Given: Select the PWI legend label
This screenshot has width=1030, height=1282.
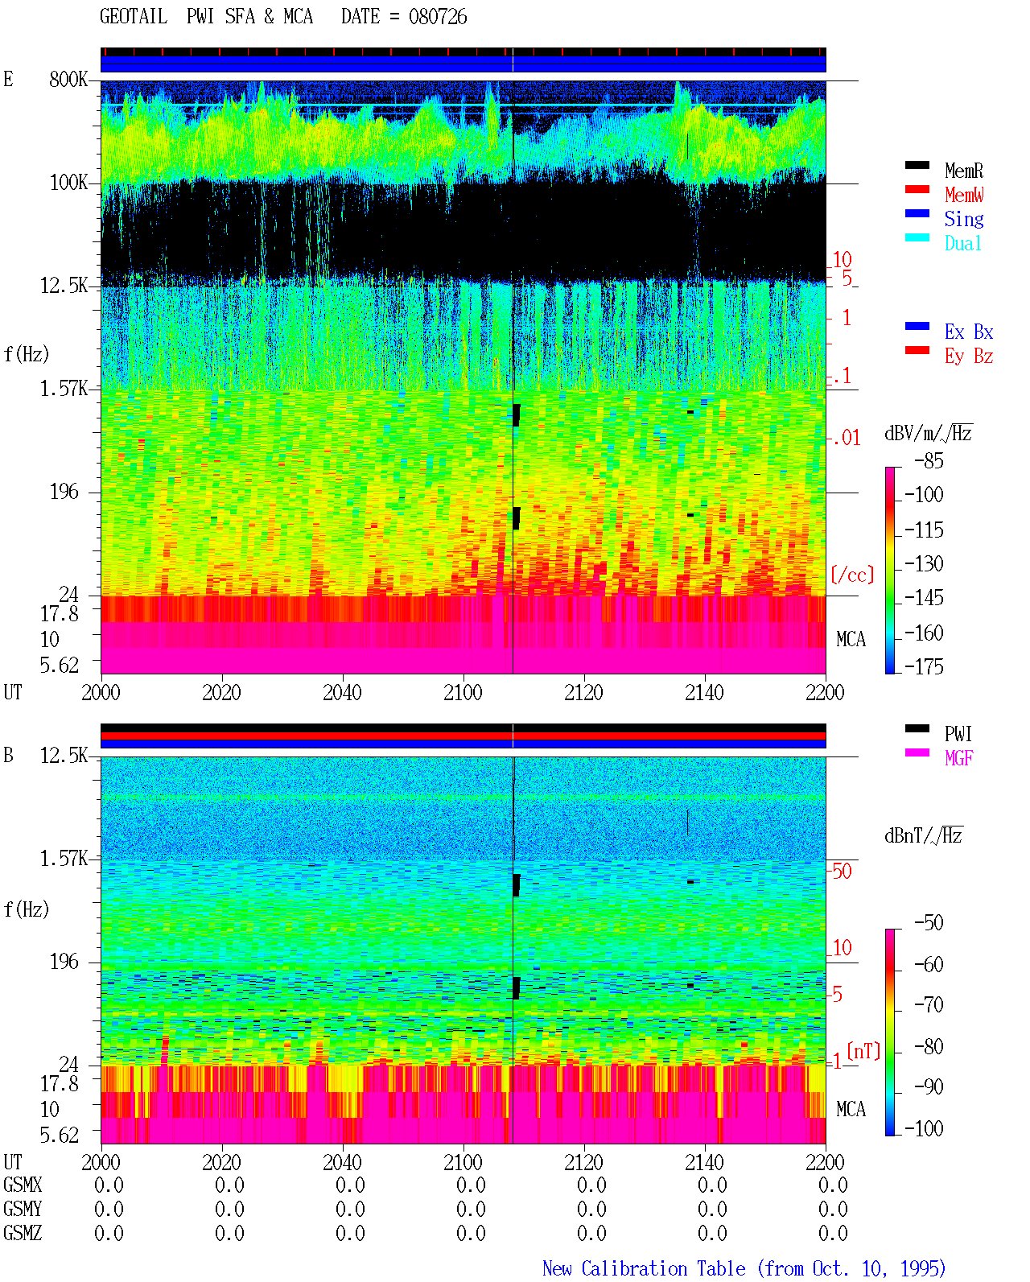Looking at the screenshot, I should 958,734.
